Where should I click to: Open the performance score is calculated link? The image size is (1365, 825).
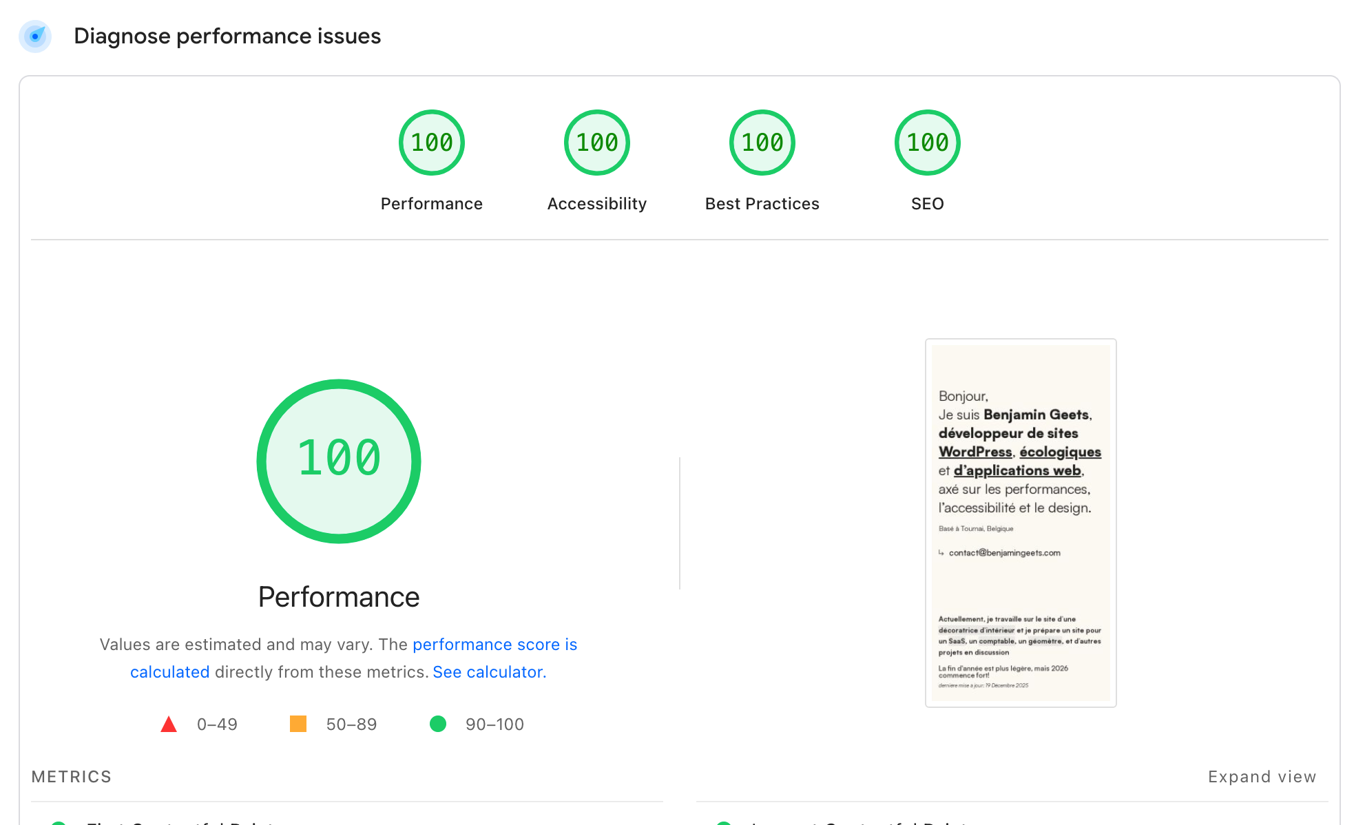tap(494, 644)
